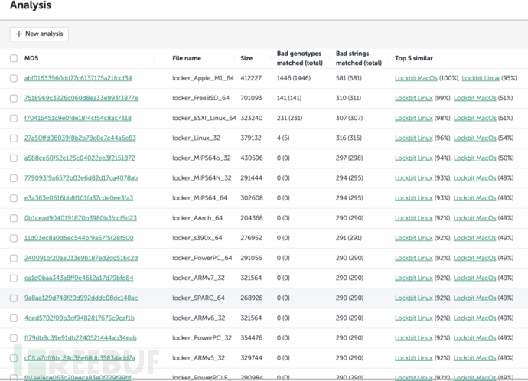Image resolution: width=528 pixels, height=381 pixels.
Task: Open MD5 link abf01633960dd77c6137175a21fccf34
Action: [x=78, y=78]
